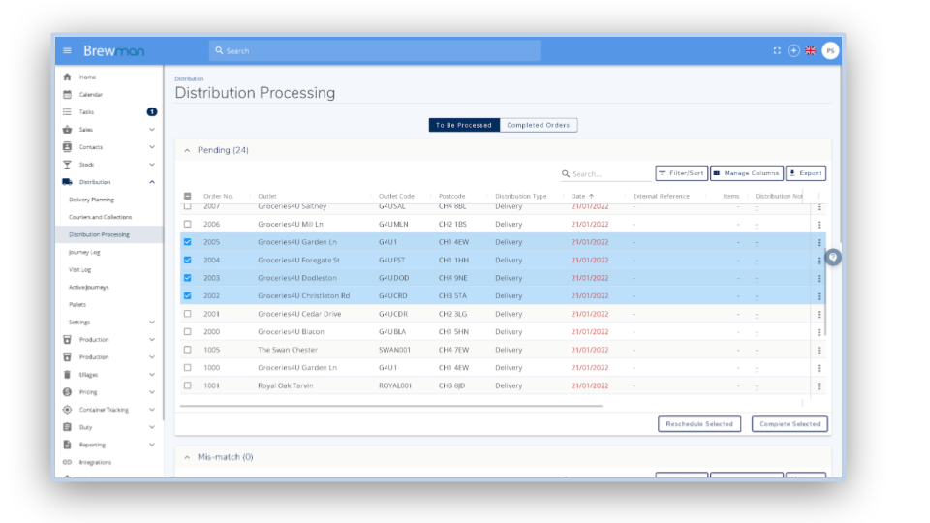Click the Distribution breadcrumb link
Screen dimensions: 930x523
(x=189, y=78)
